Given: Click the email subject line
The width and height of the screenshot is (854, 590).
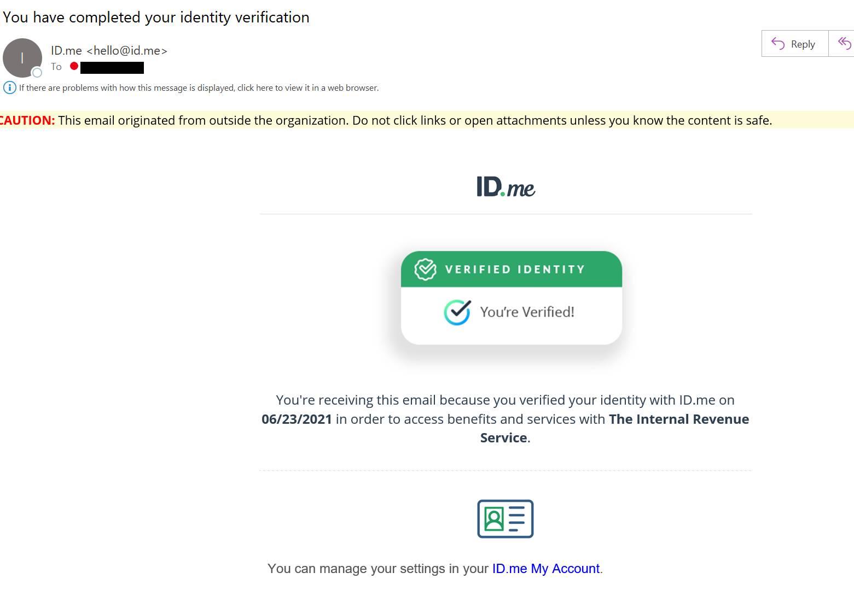Looking at the screenshot, I should pos(156,17).
